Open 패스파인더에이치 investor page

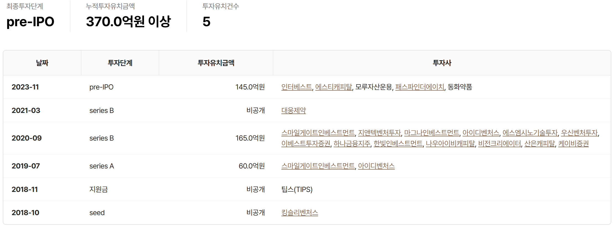pos(420,87)
